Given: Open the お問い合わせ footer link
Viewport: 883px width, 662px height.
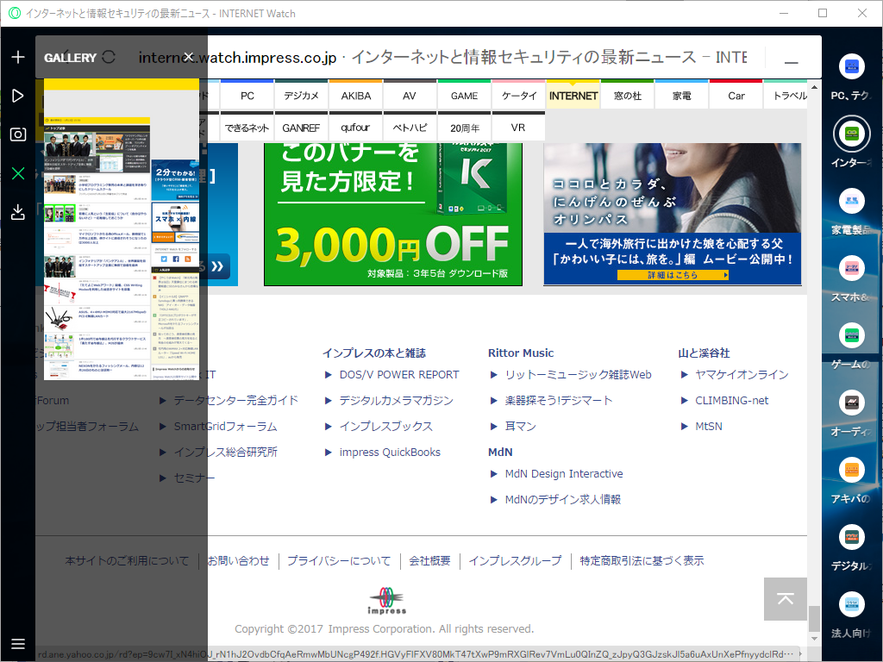Looking at the screenshot, I should (x=239, y=560).
